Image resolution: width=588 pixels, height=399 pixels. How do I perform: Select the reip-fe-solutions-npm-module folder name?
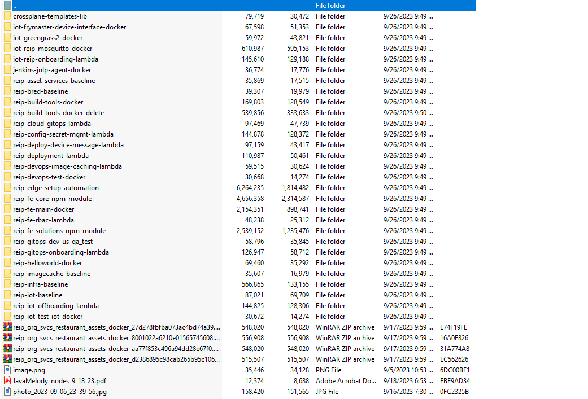(x=59, y=231)
